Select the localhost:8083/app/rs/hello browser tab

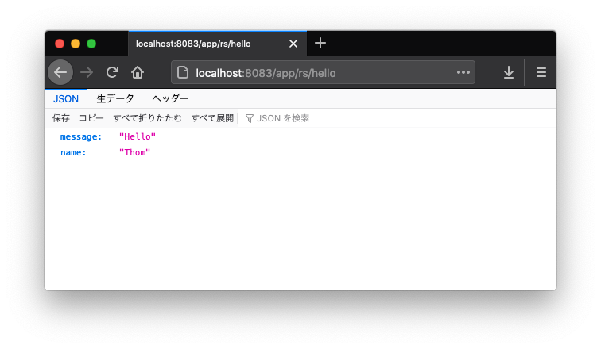coord(217,44)
